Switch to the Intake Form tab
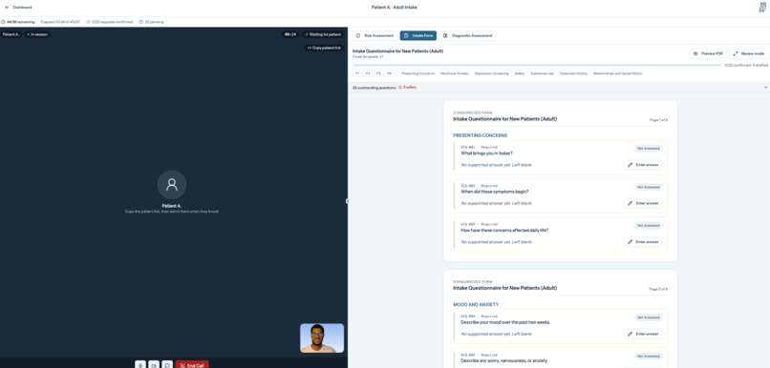The image size is (770, 368). 417,36
